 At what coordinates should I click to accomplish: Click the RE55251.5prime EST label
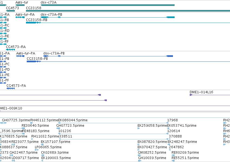185,158
